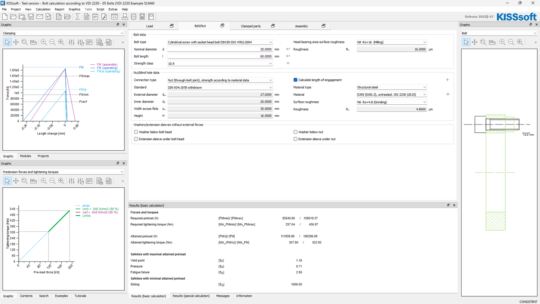Click the envelope email icon in toolbar
Viewport: 540px width, 304px height.
(40, 16)
